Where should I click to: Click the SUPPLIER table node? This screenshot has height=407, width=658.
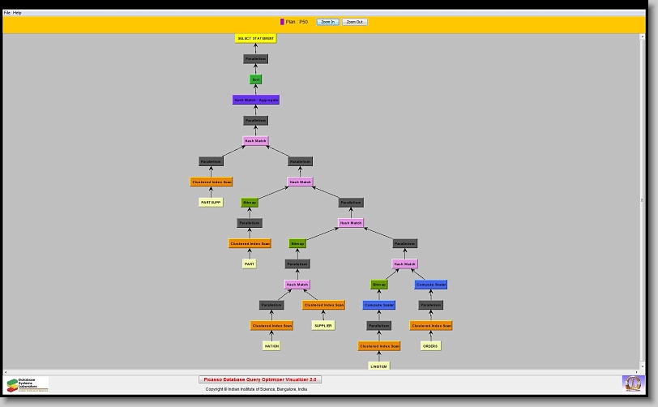click(323, 325)
